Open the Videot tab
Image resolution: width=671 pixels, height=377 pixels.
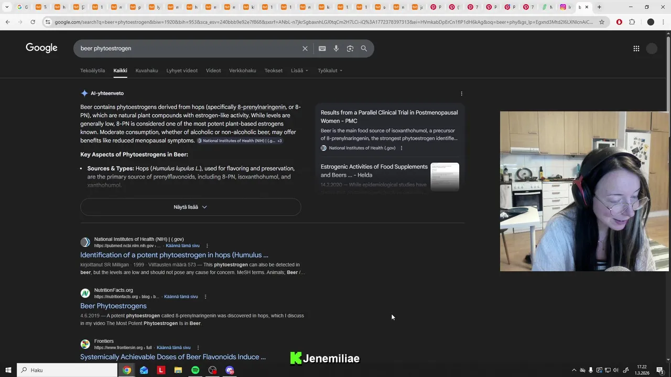coord(213,71)
